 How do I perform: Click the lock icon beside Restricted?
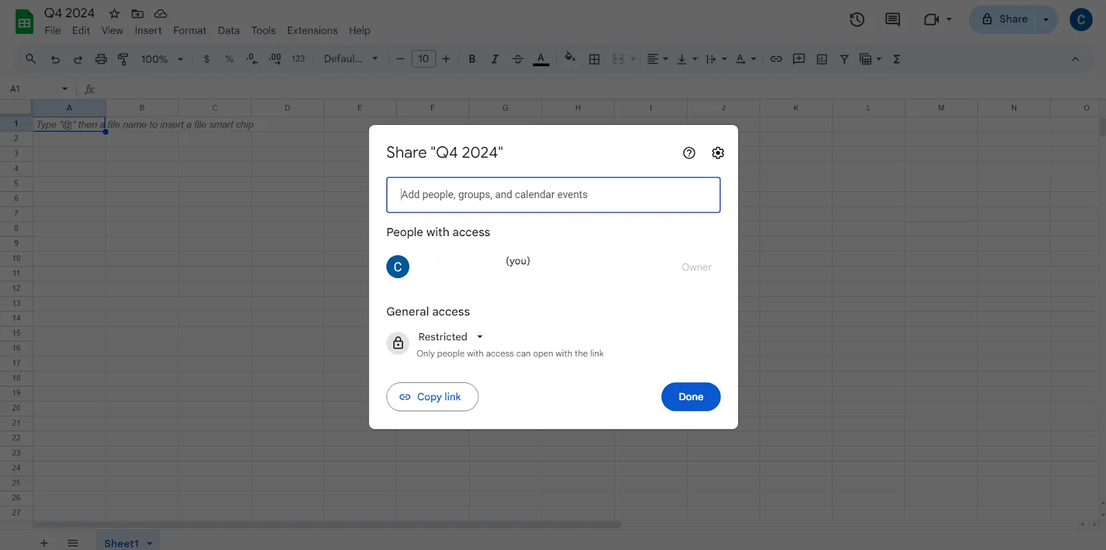(398, 343)
